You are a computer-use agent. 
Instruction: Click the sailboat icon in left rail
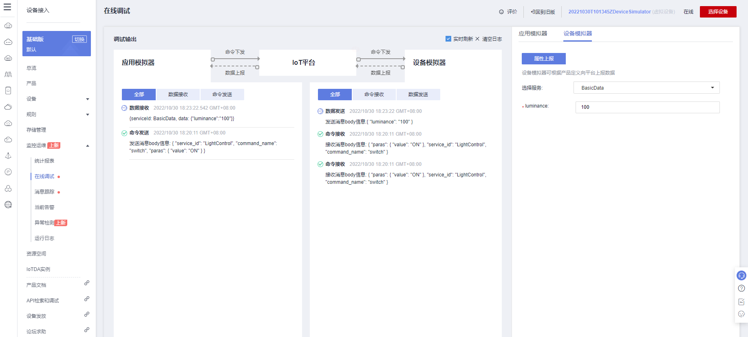coord(8,156)
